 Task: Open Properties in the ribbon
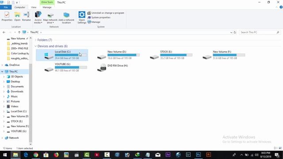pyautogui.click(x=7, y=16)
